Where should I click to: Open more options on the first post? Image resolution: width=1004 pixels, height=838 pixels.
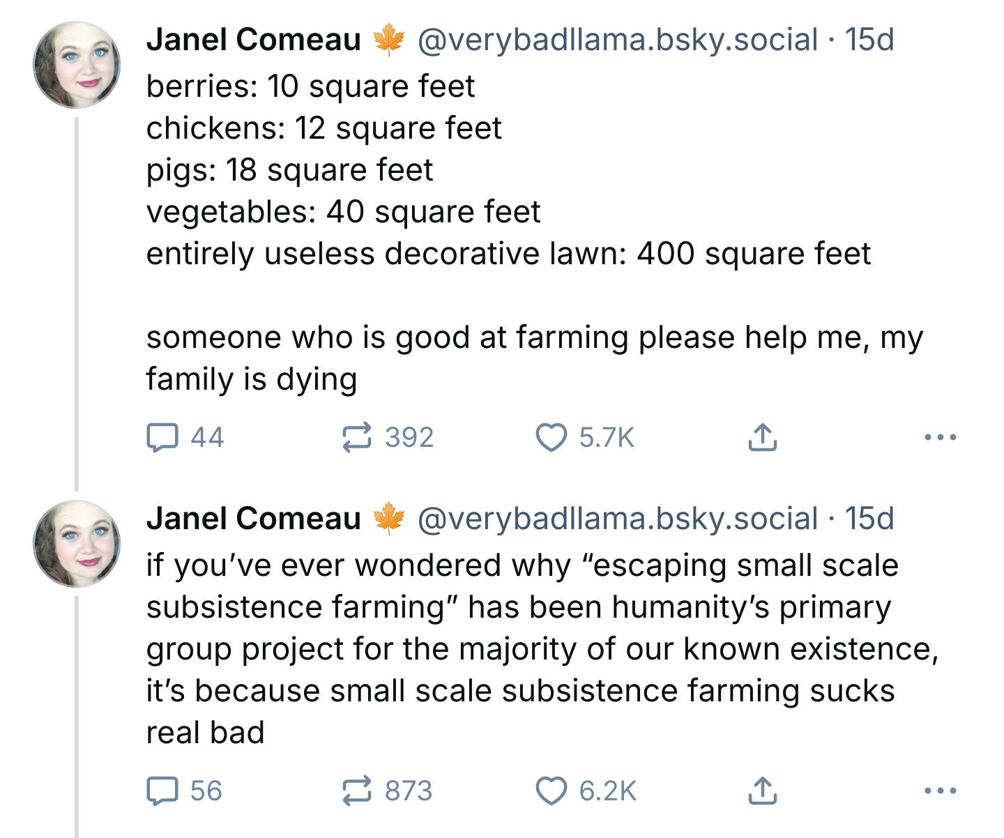[x=940, y=438]
